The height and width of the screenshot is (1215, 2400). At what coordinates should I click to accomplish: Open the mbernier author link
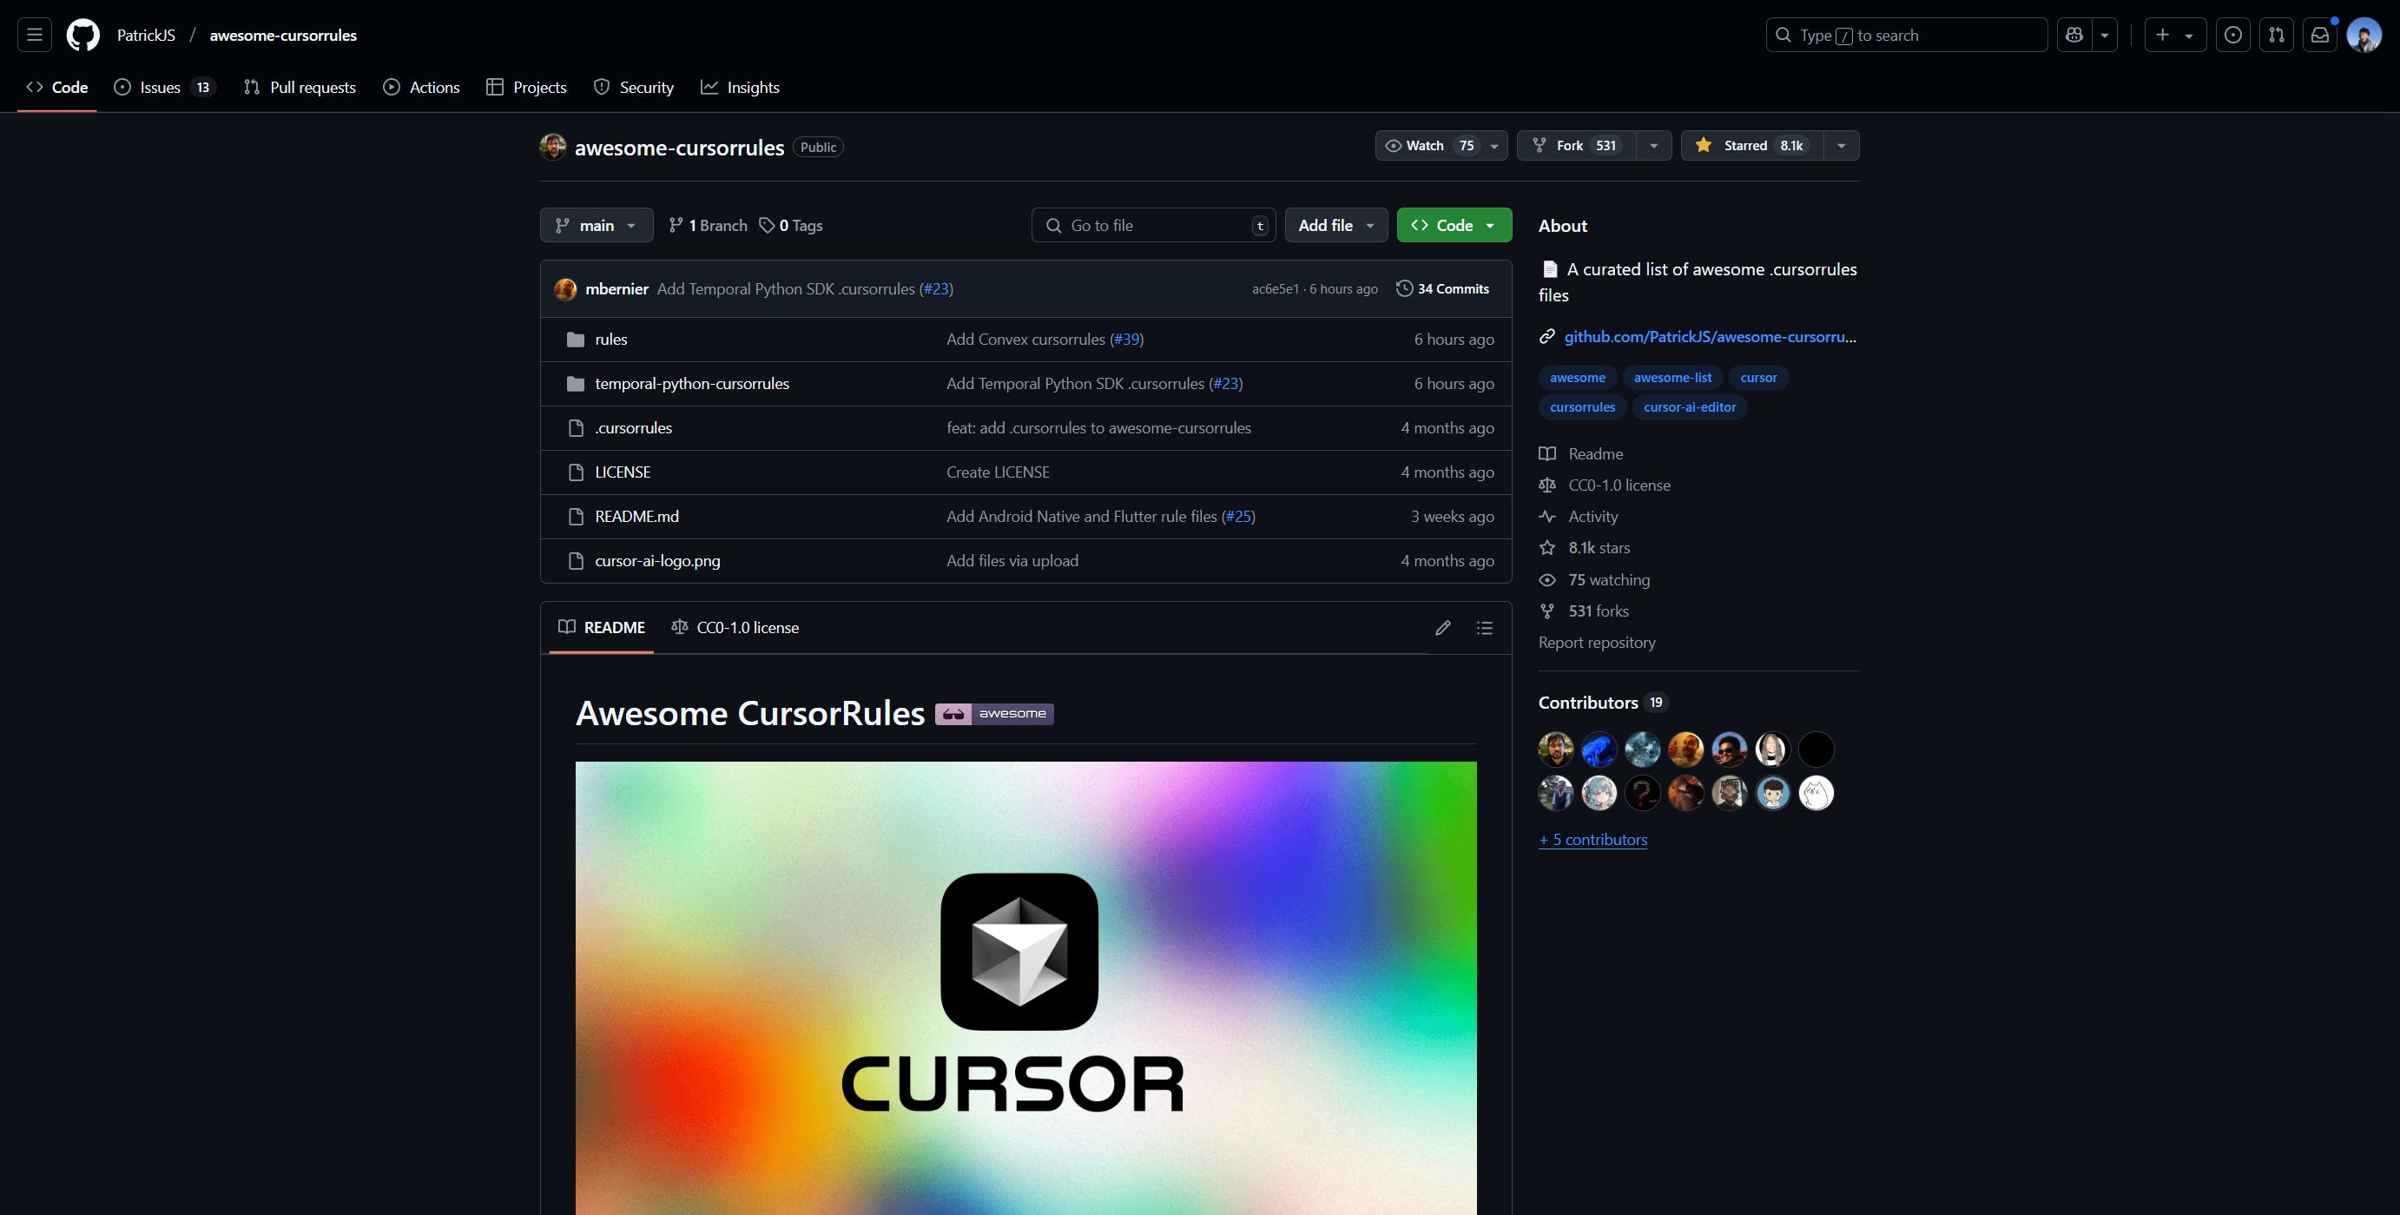pos(616,289)
